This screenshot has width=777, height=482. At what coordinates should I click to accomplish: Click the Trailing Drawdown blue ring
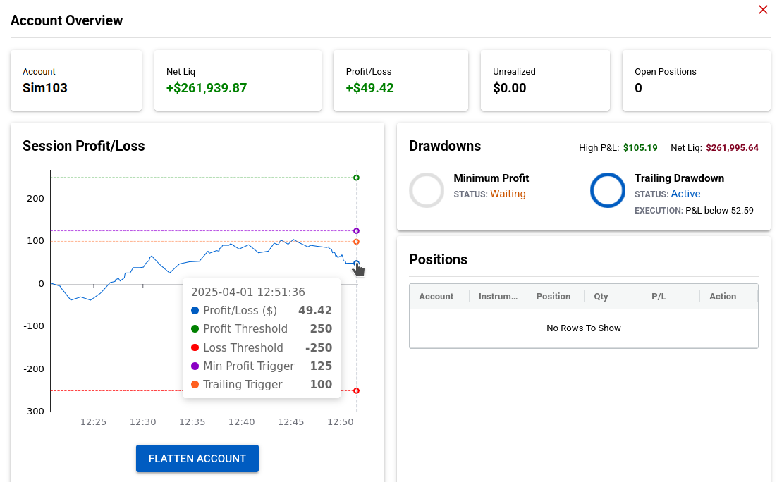coord(608,190)
